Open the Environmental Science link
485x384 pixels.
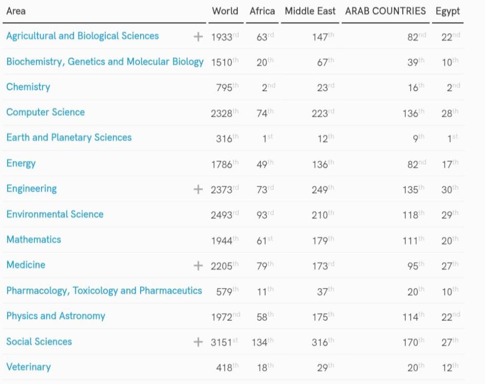(55, 214)
